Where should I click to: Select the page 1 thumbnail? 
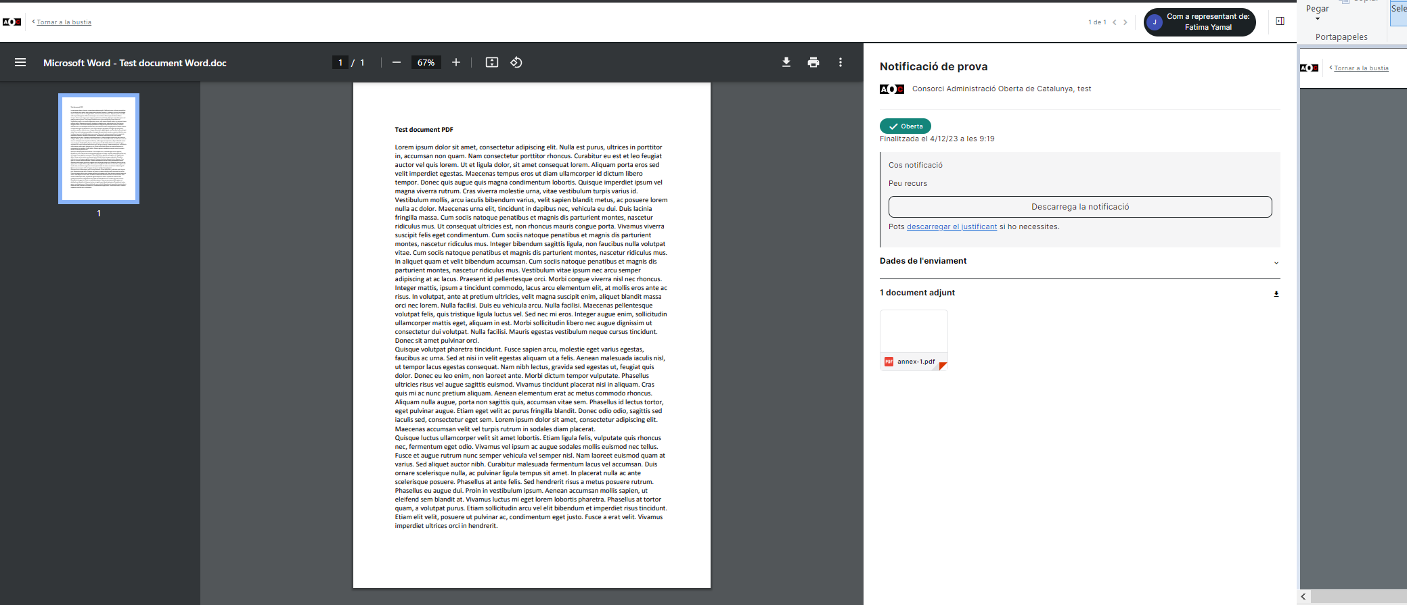[x=99, y=149]
